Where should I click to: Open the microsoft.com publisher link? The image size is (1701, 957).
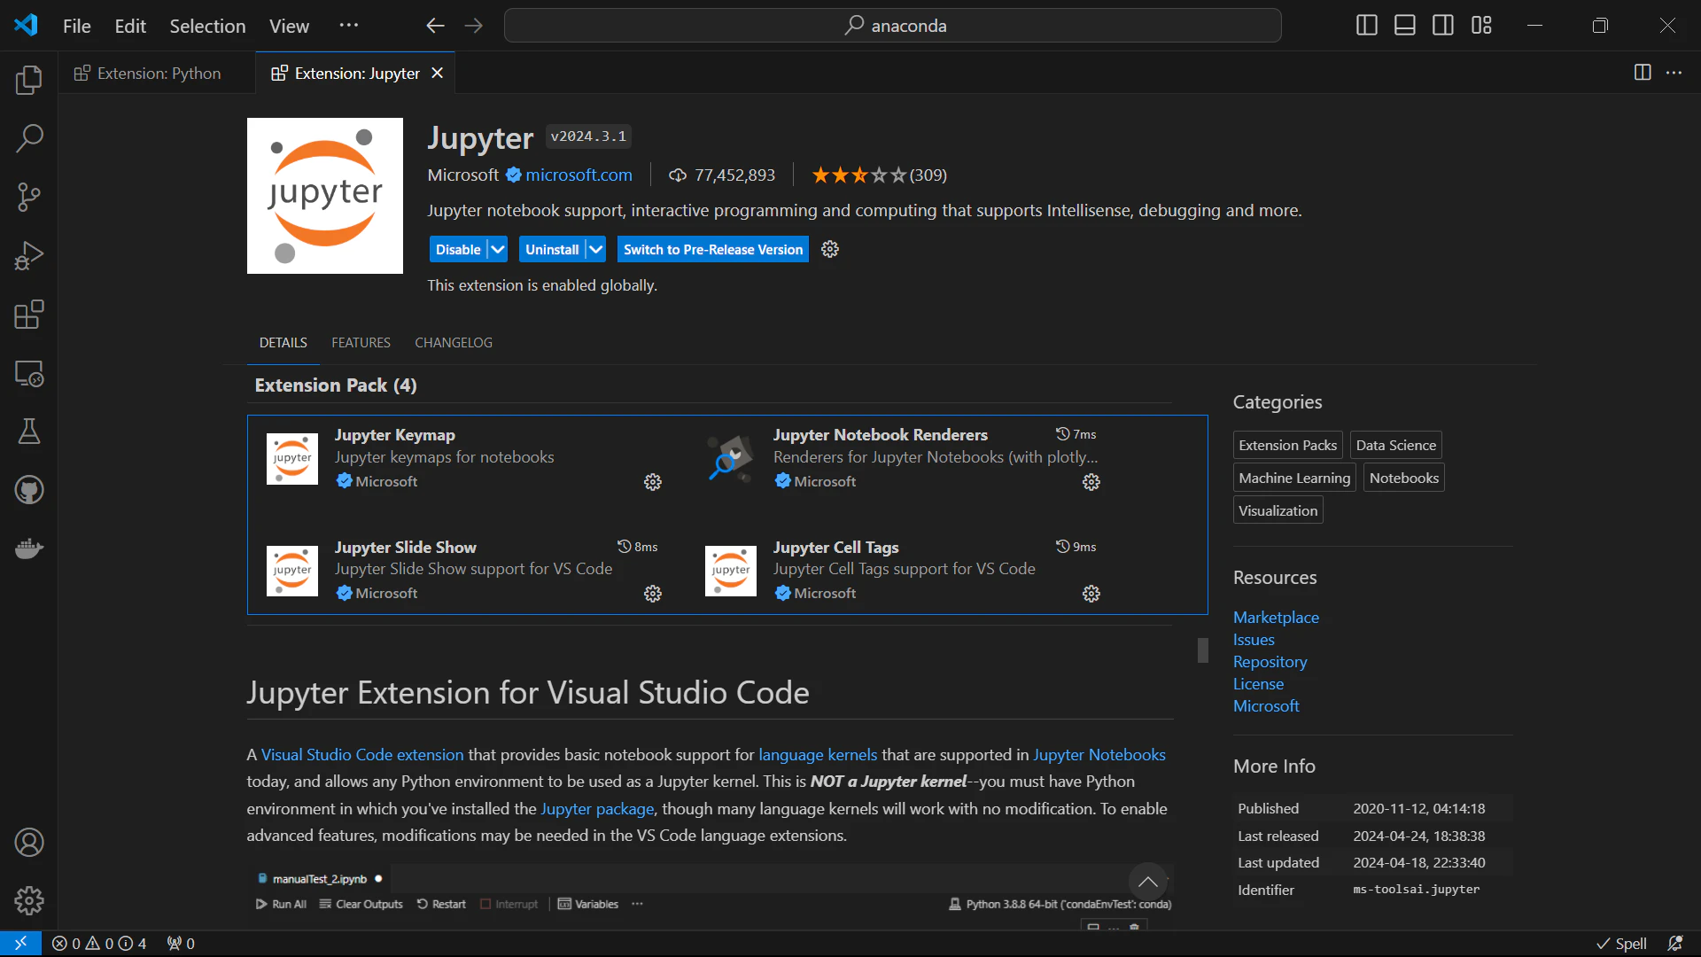tap(579, 175)
